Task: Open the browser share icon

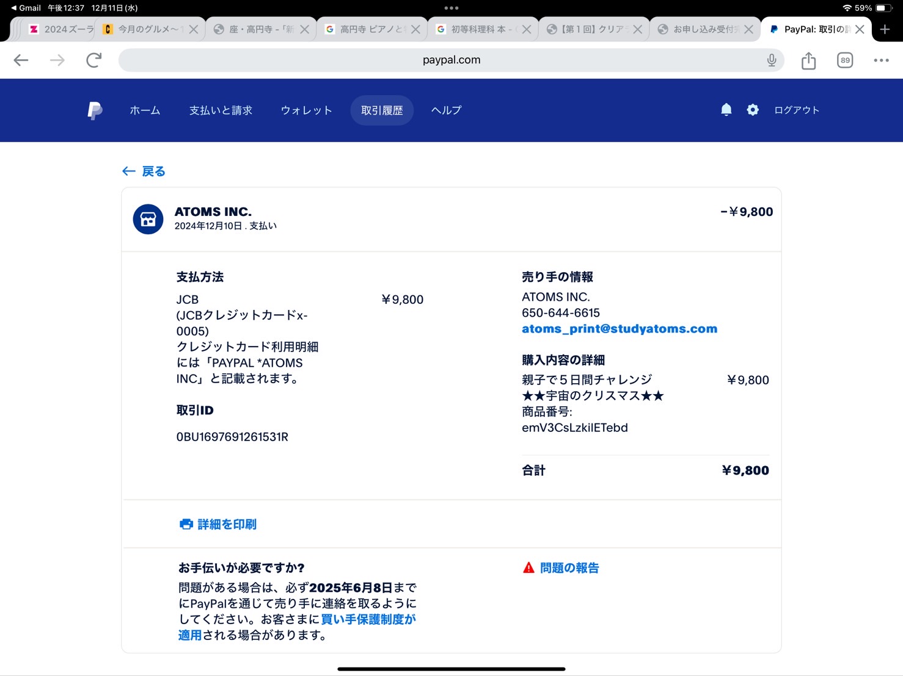Action: pyautogui.click(x=808, y=60)
